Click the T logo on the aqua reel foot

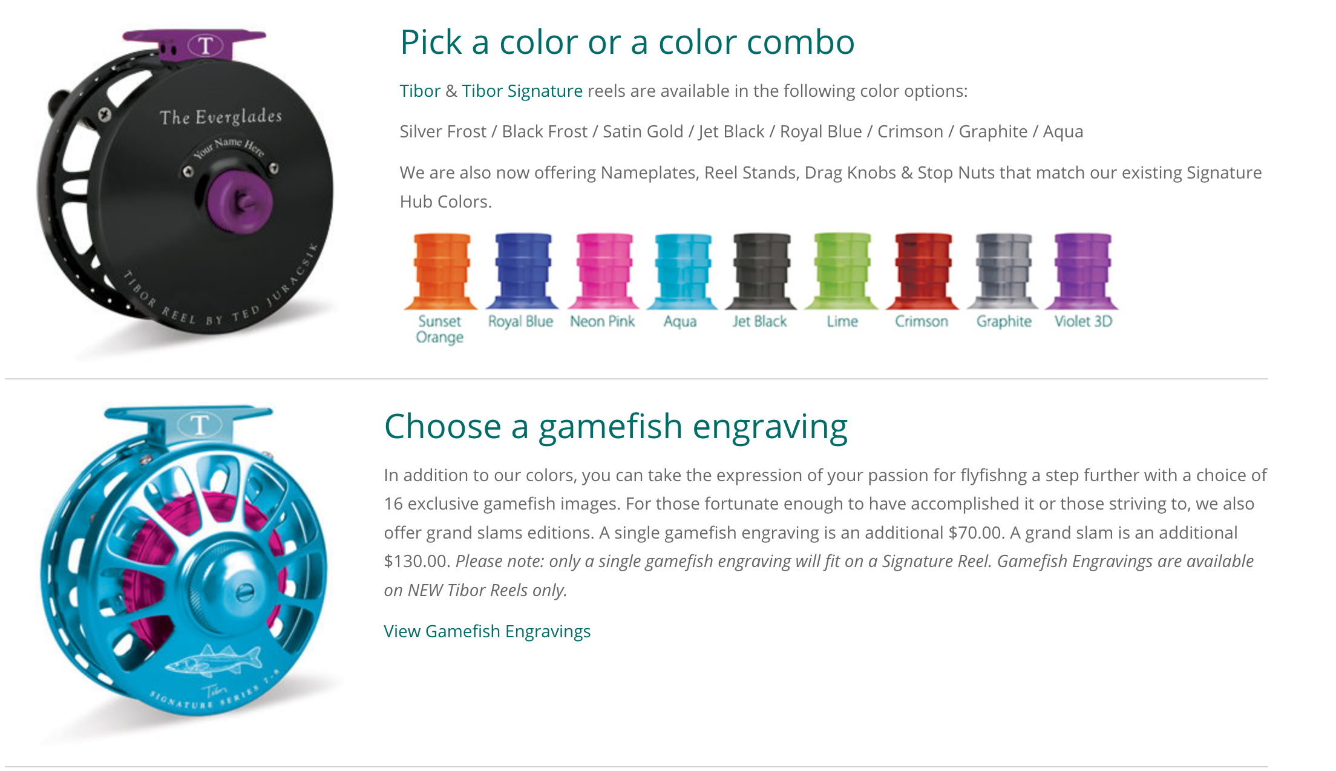pos(200,425)
